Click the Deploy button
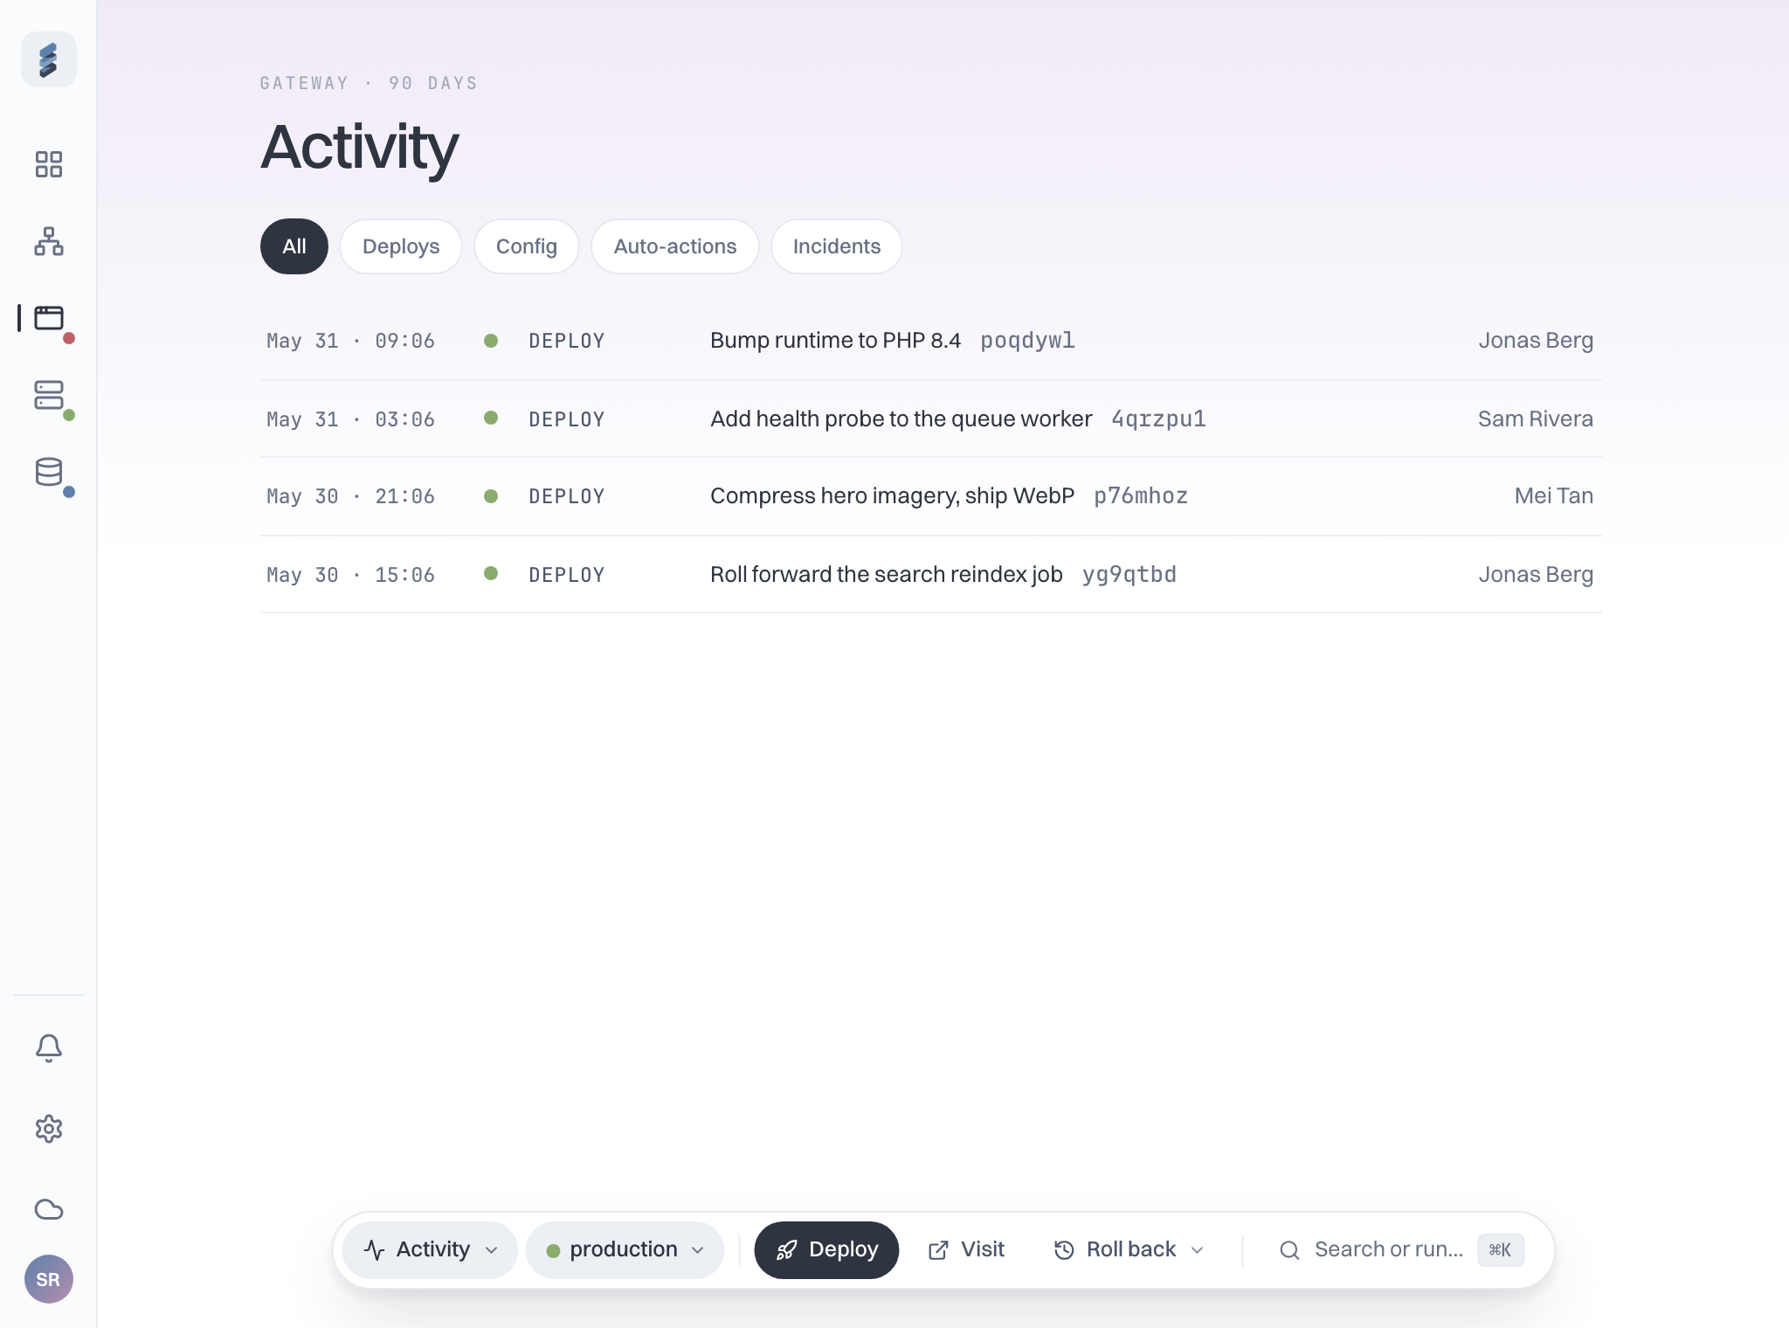The height and width of the screenshot is (1328, 1789). (826, 1250)
